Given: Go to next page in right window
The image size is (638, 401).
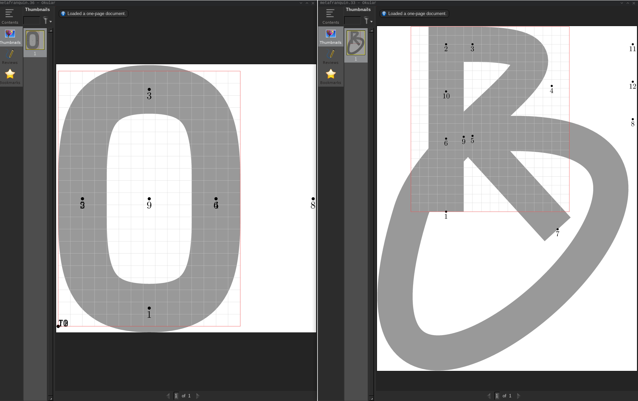Looking at the screenshot, I should coord(519,396).
